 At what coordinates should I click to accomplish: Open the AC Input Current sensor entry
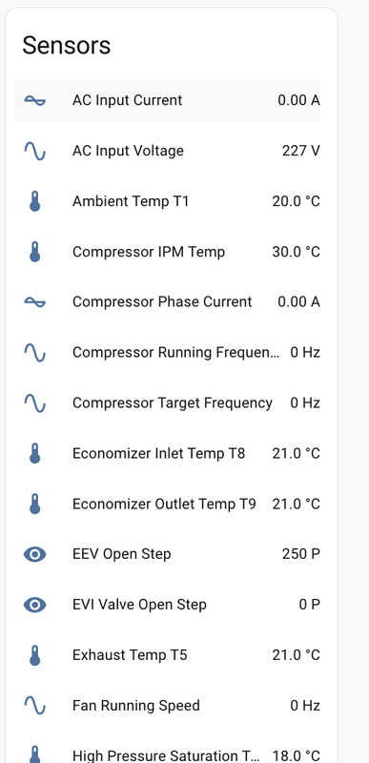click(167, 100)
